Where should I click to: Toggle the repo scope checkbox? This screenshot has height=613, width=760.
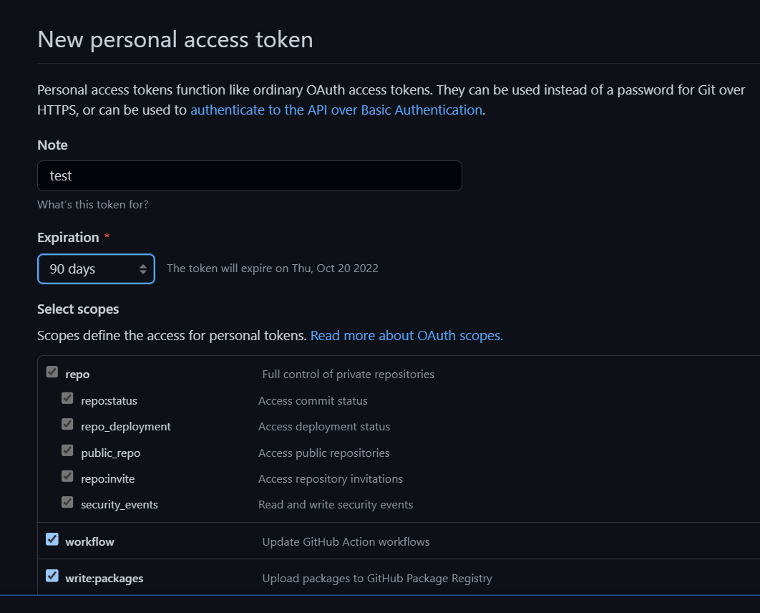(x=52, y=372)
